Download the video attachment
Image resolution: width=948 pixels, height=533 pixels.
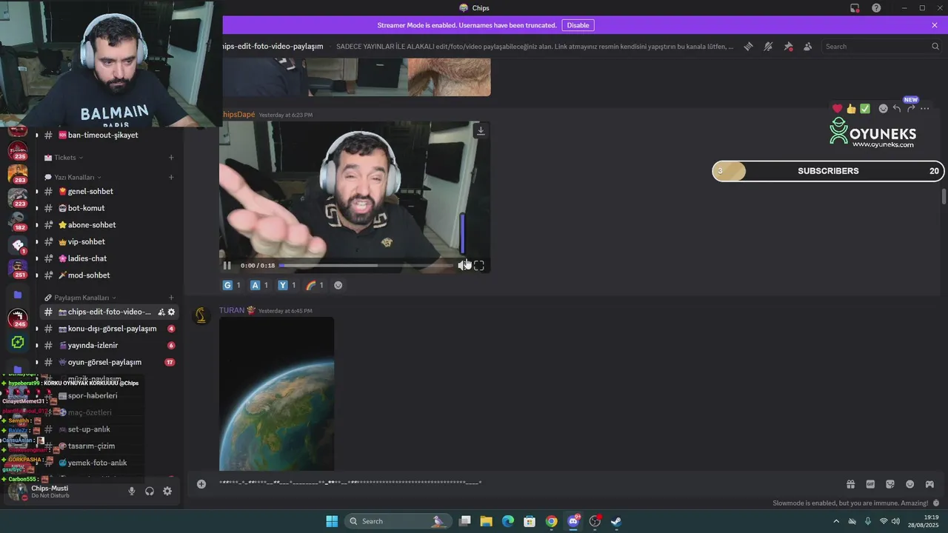pyautogui.click(x=481, y=130)
